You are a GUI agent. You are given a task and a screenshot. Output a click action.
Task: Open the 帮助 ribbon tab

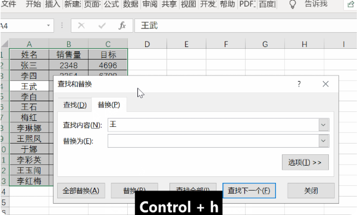[x=227, y=4]
